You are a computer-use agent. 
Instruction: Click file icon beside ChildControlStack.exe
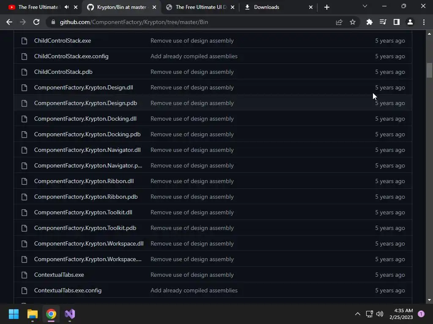24,41
